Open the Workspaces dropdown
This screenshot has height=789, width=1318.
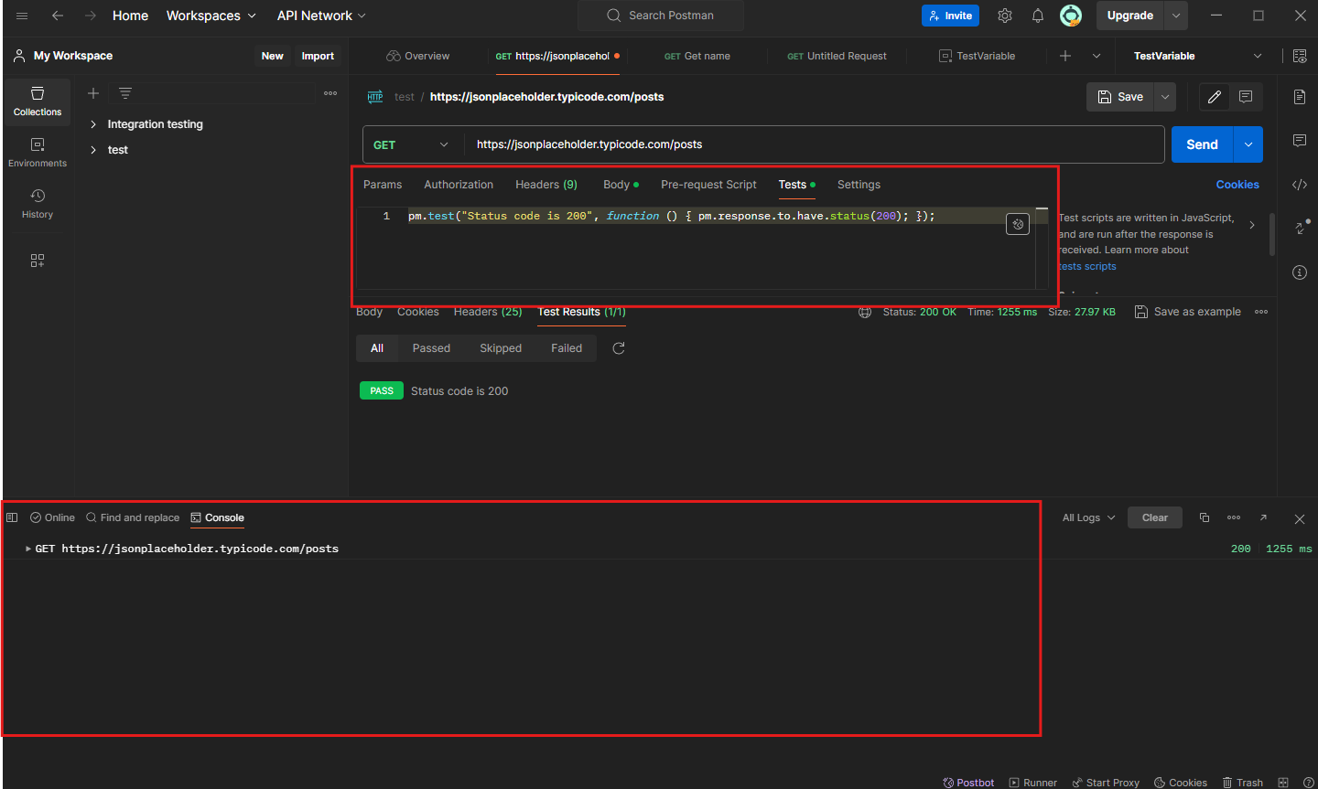point(211,16)
